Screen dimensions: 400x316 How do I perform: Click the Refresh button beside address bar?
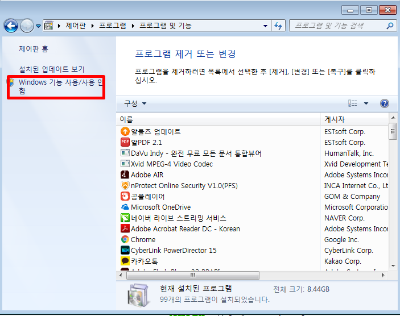click(278, 26)
